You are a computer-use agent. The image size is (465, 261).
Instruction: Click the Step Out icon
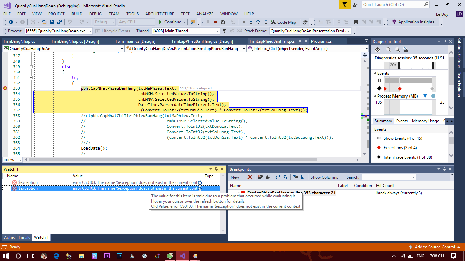(266, 22)
